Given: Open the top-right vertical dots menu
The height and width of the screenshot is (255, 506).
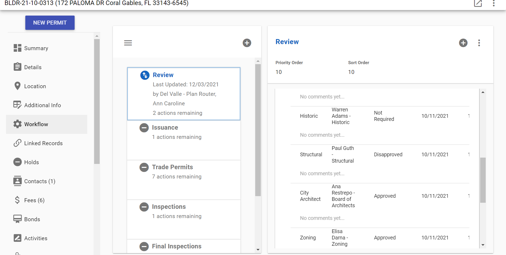Looking at the screenshot, I should [494, 3].
